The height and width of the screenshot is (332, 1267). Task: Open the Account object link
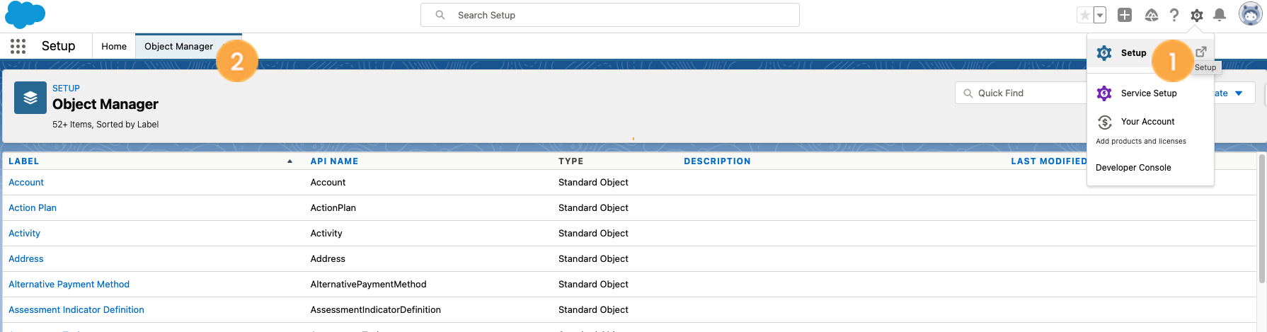(26, 183)
